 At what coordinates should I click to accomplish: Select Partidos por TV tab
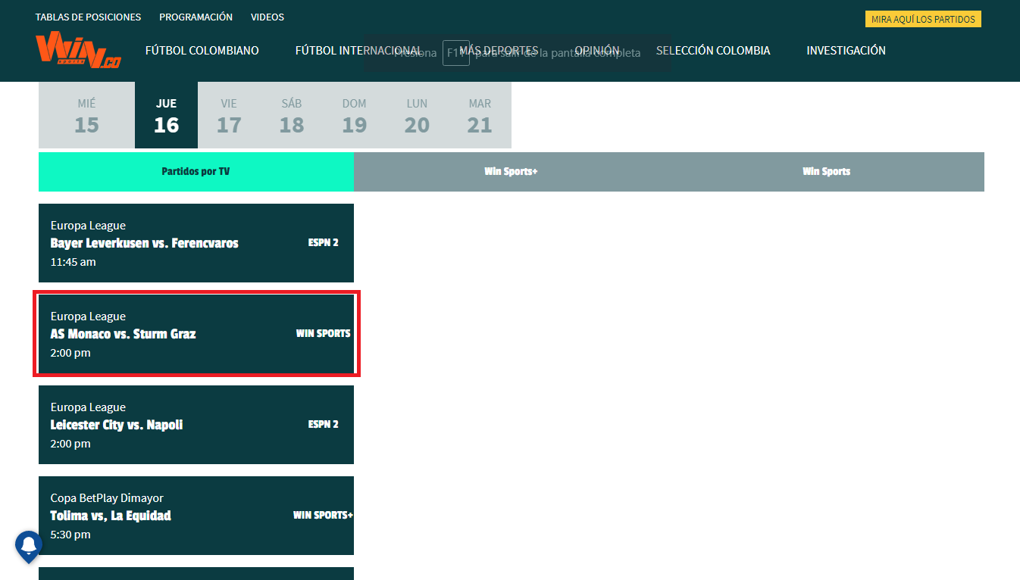click(x=196, y=172)
